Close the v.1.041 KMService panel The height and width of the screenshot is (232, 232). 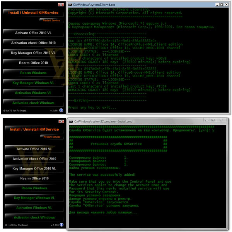coord(61,5)
